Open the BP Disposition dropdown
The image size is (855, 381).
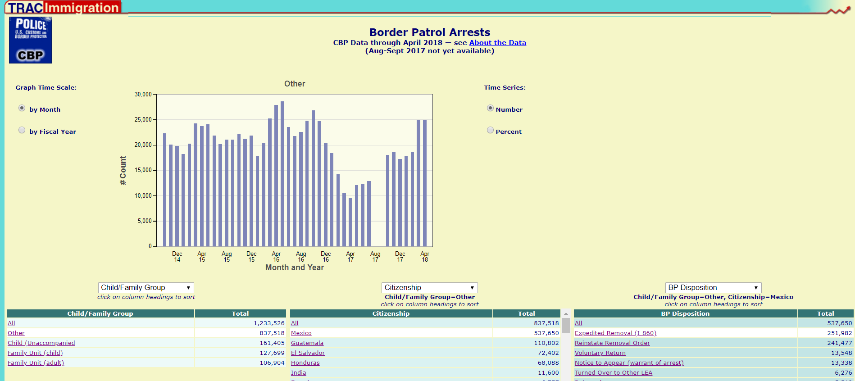click(714, 288)
